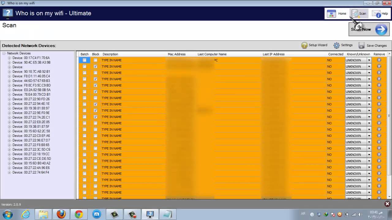The height and width of the screenshot is (220, 392).
Task: Select tree item Device: 00:15:6D:B0:40:A2
Action: click(x=31, y=163)
